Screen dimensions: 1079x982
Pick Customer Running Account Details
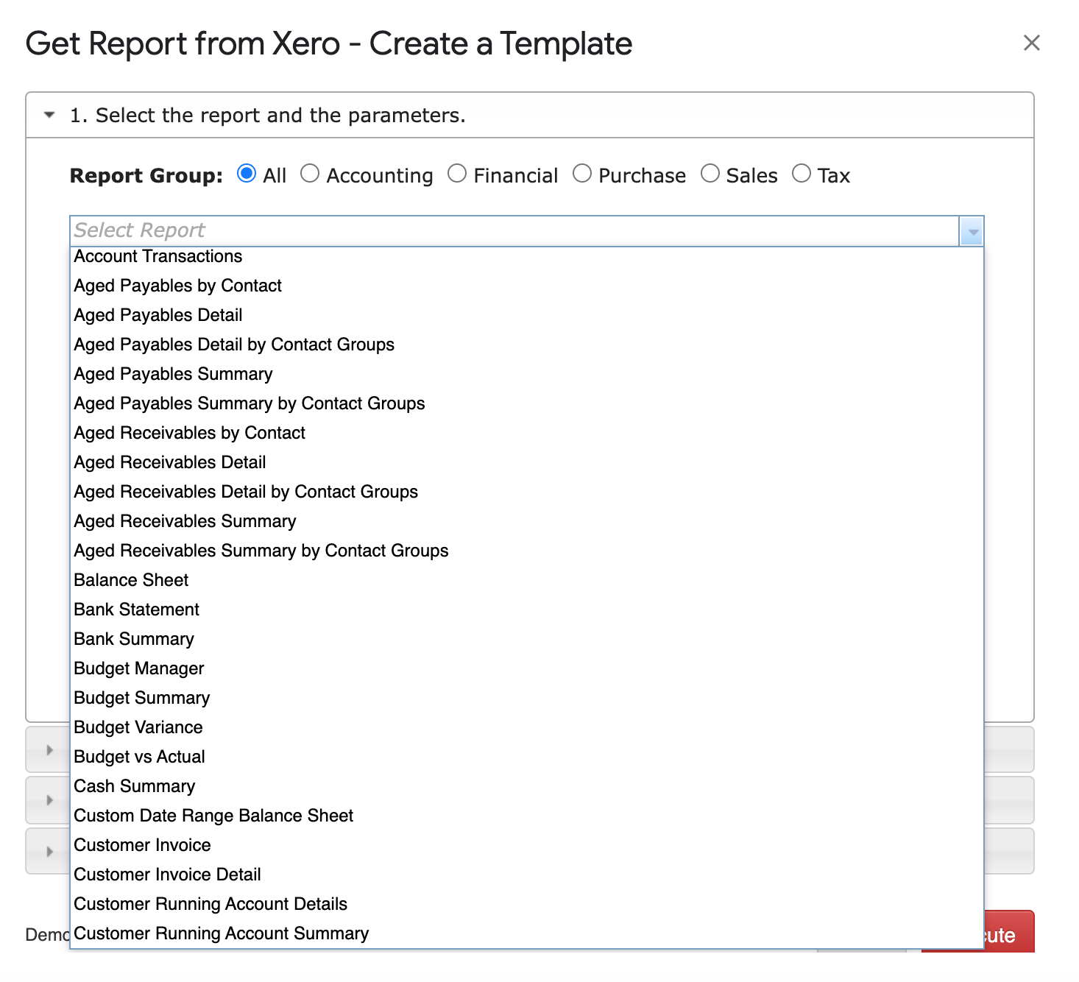[x=527, y=904]
